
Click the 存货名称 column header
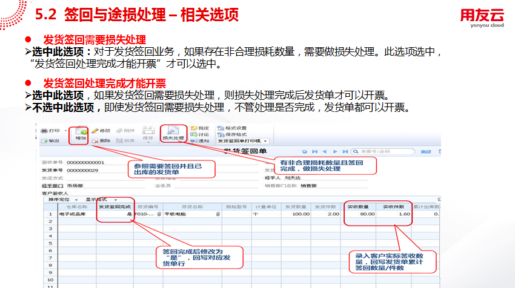tap(192, 207)
